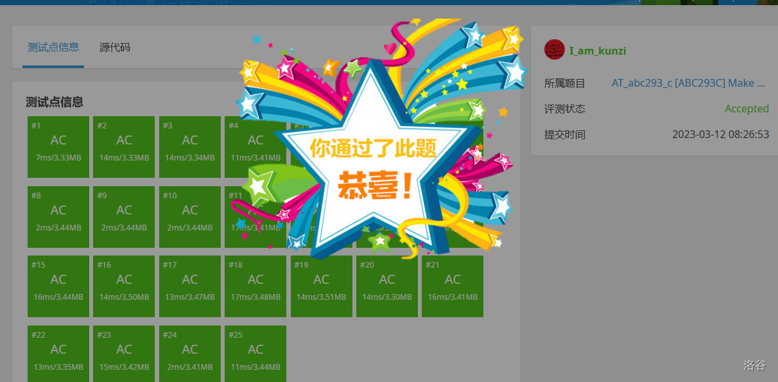Select test case #19 AC block

tap(322, 286)
